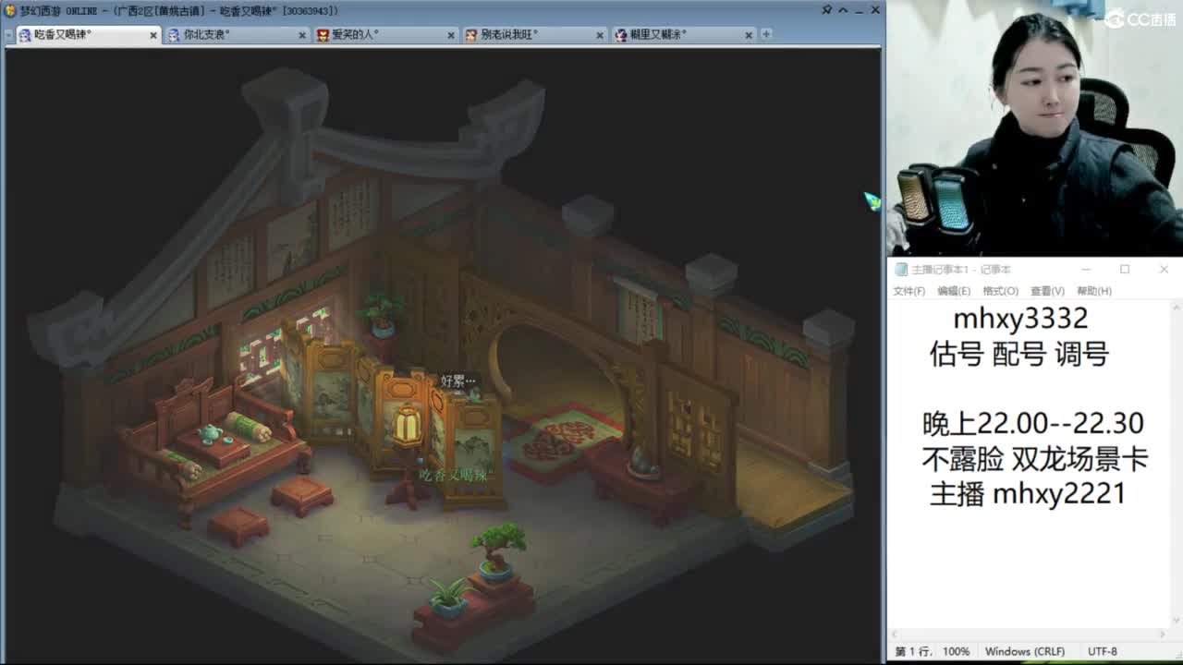Open the 帮助(H) menu in Notepad
Viewport: 1183px width, 665px height.
[1094, 291]
